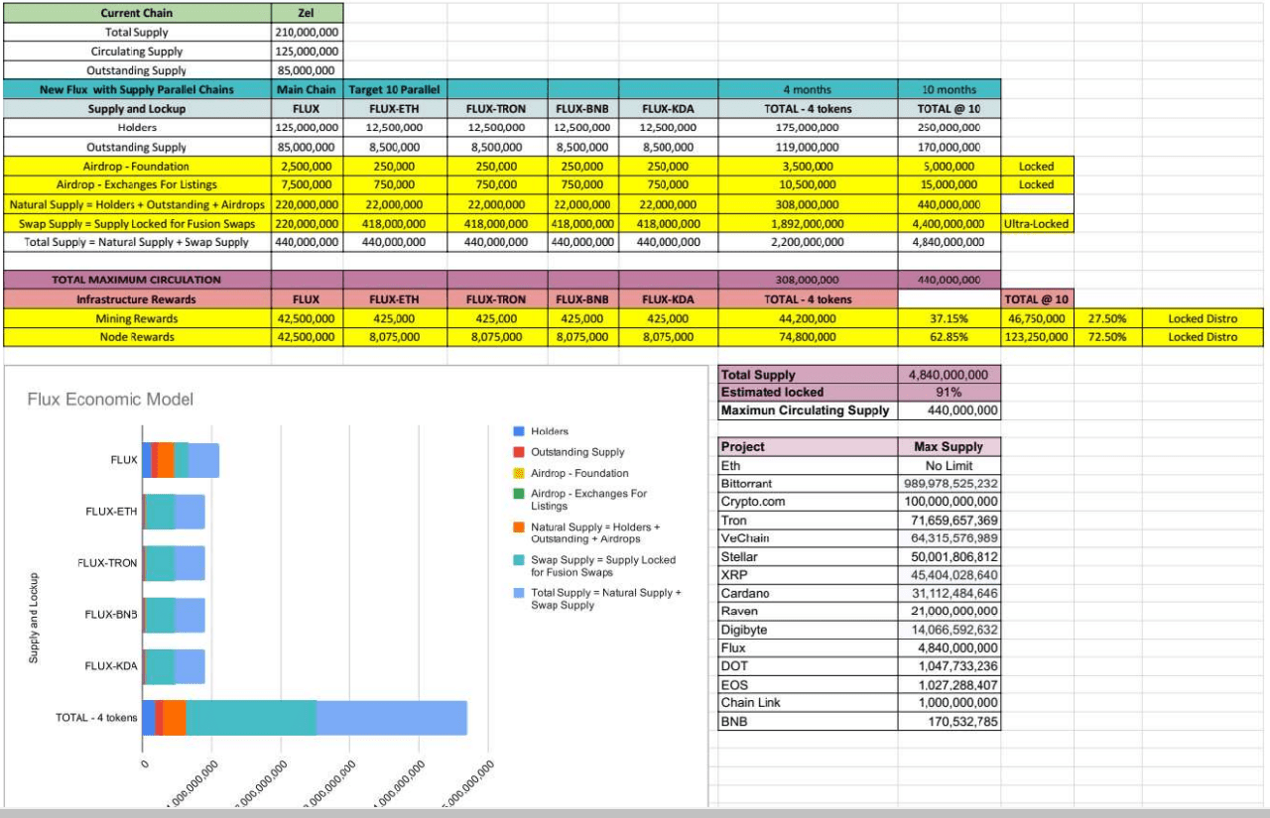
Task: Click the 37.15% Mining Rewards percentage cell
Action: [x=949, y=318]
